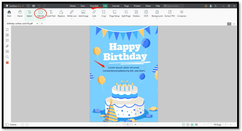Select the Hand tool
The height and width of the screenshot is (131, 242).
pos(20,14)
